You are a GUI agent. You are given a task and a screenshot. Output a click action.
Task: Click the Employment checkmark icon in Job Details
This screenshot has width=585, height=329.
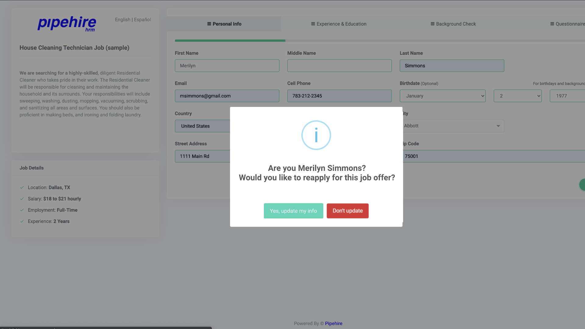pos(22,210)
